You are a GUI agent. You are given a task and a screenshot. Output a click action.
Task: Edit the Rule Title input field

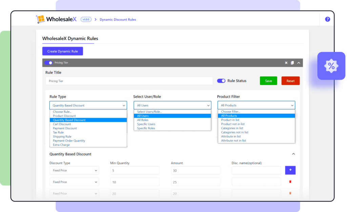pos(129,81)
